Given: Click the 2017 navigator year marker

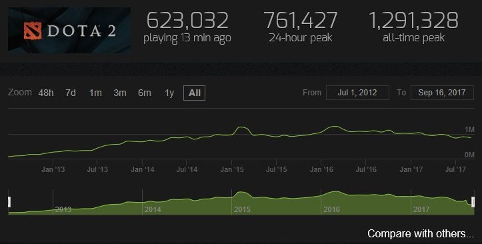Looking at the screenshot, I should coord(421,209).
